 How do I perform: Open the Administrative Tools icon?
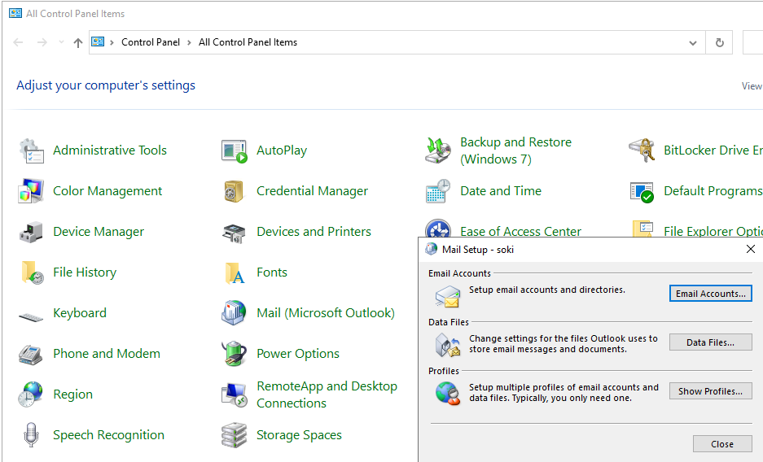click(31, 150)
